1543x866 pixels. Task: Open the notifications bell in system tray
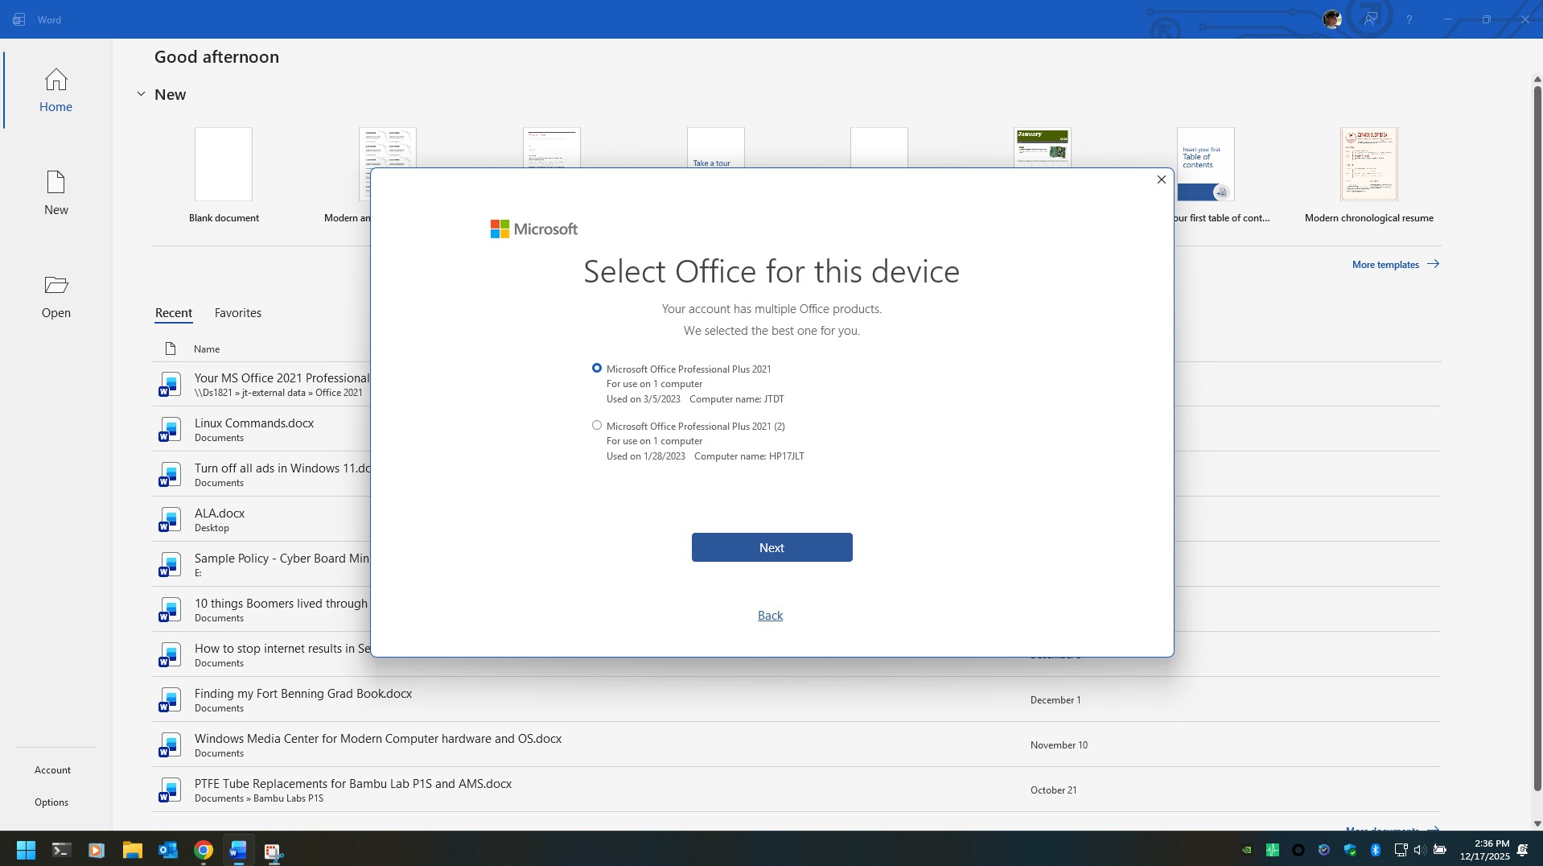coord(1522,850)
